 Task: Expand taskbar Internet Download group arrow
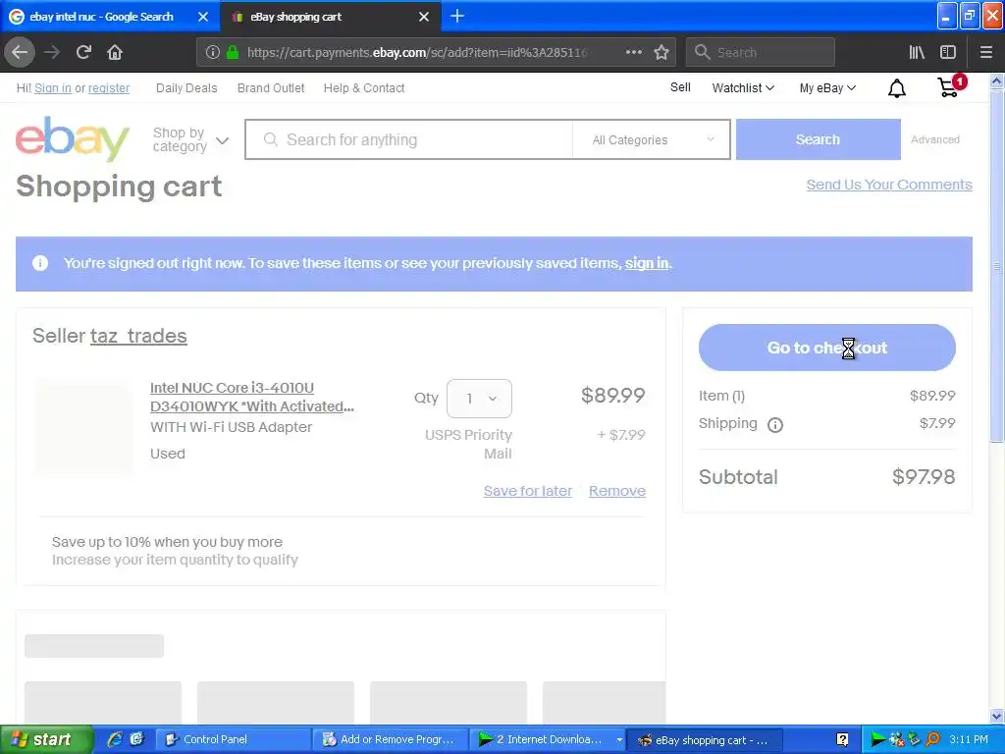[x=619, y=739]
